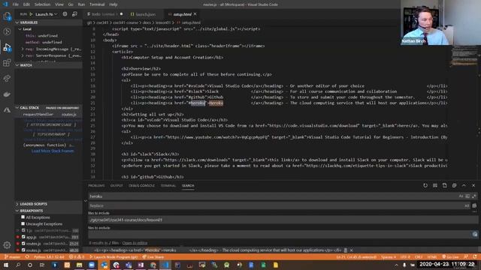The image size is (481, 270).
Task: Expand the LOADED SCRIPTS section
Action: (49, 204)
